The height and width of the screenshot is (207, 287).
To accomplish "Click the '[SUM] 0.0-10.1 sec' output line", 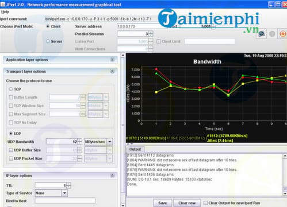I will (170, 179).
